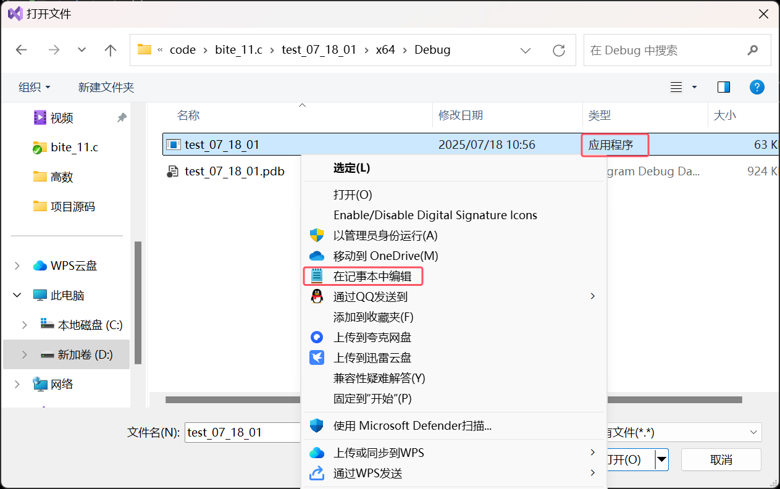Click the Microsoft Defender shield icon
Viewport: 780px width, 489px height.
pos(317,425)
